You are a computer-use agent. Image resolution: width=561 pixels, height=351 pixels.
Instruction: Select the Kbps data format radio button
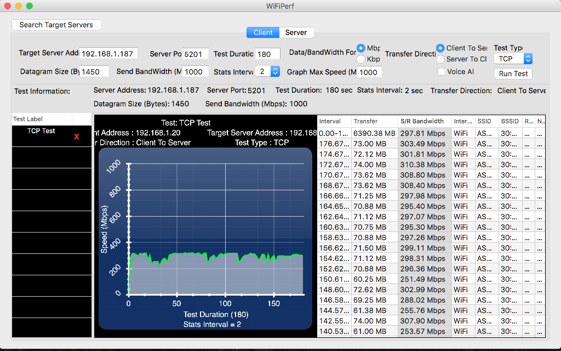point(361,59)
